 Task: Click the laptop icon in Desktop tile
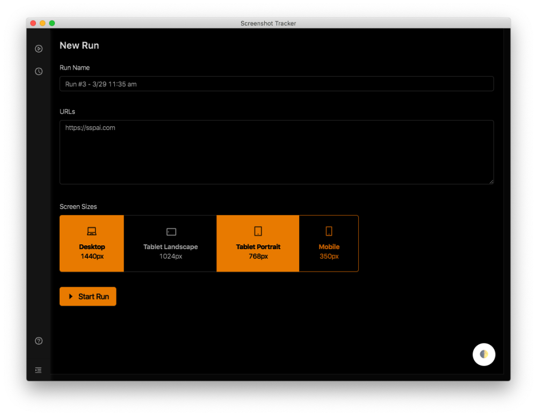[91, 231]
